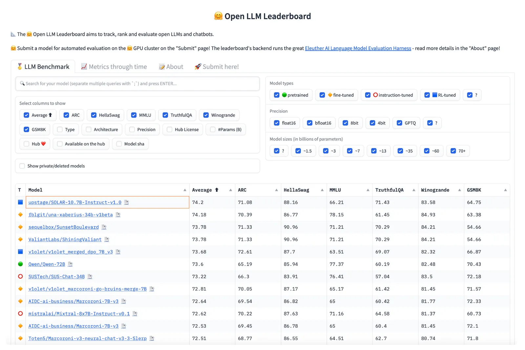Click the copy icon beside upstage/SOLAR-10.7B-Instruct-v1.0

point(127,203)
